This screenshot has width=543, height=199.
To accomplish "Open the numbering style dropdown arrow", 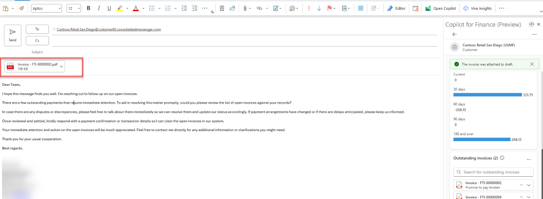I will [x=175, y=8].
